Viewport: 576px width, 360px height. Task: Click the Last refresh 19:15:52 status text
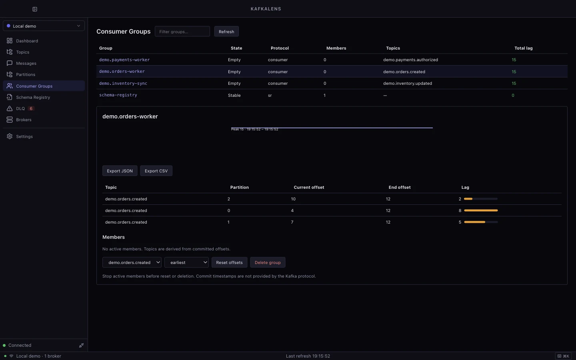(x=308, y=356)
